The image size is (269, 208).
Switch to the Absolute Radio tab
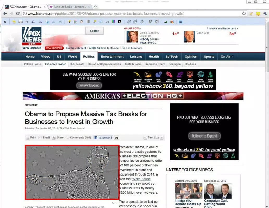tap(70, 7)
